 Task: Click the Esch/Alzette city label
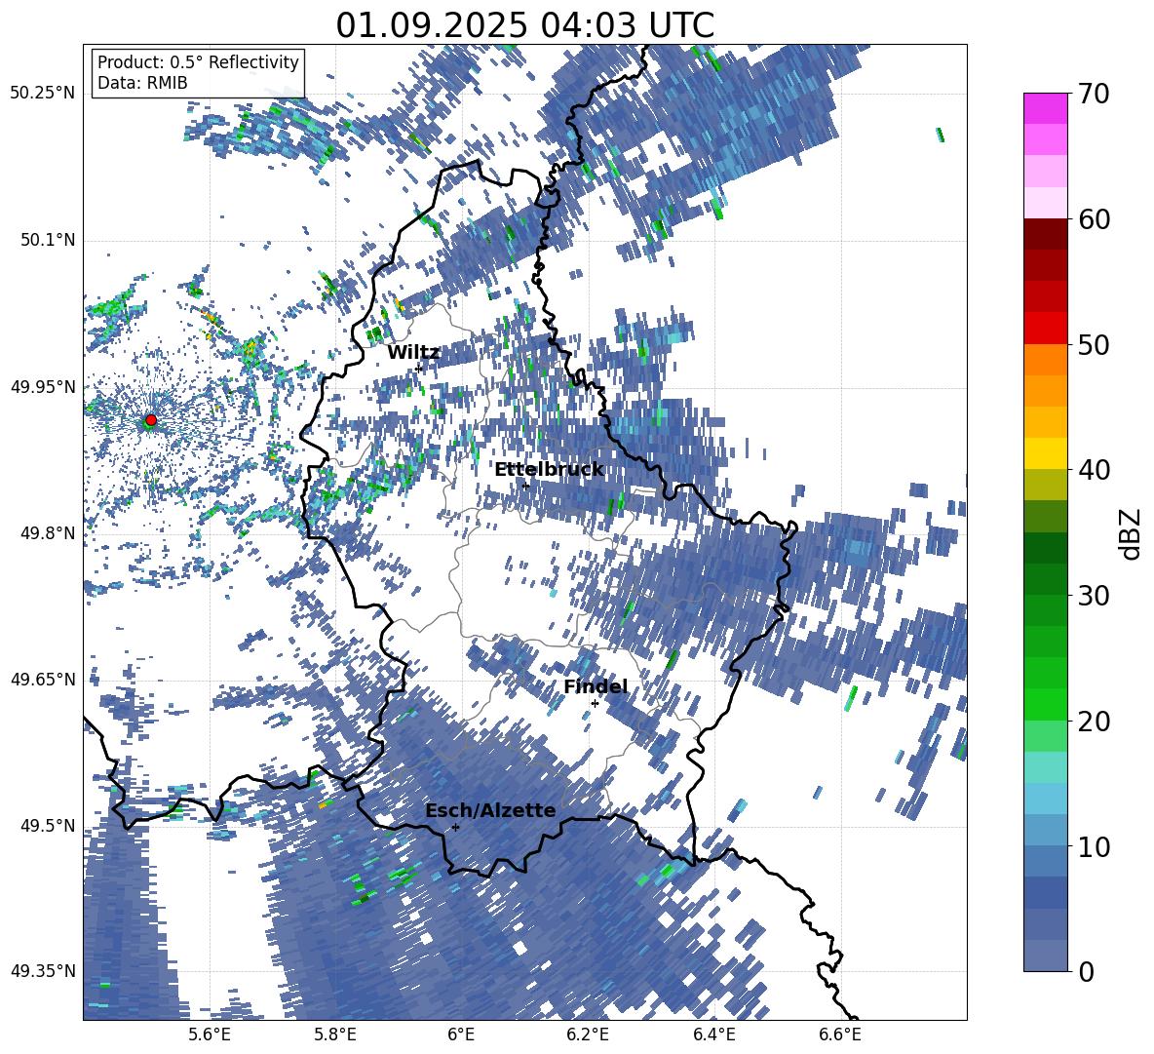point(490,811)
